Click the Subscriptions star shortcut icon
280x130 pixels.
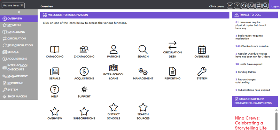pos(84,112)
